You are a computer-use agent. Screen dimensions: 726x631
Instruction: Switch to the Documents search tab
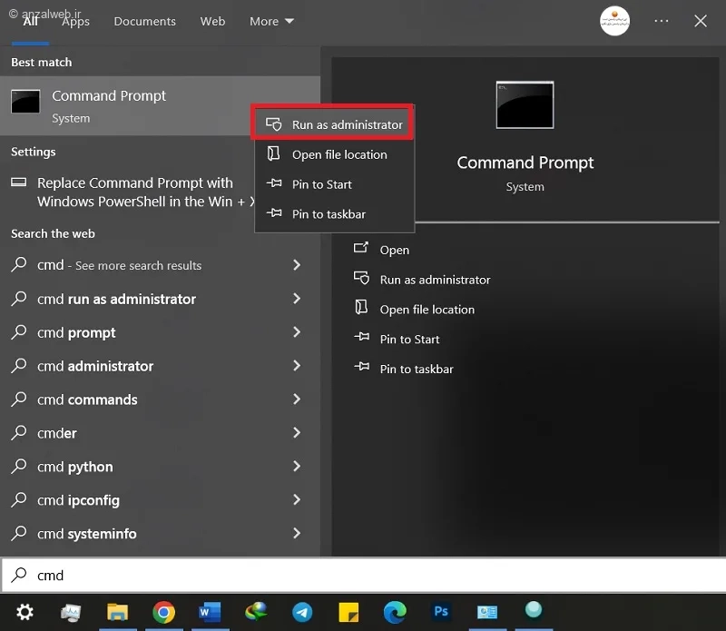click(145, 21)
